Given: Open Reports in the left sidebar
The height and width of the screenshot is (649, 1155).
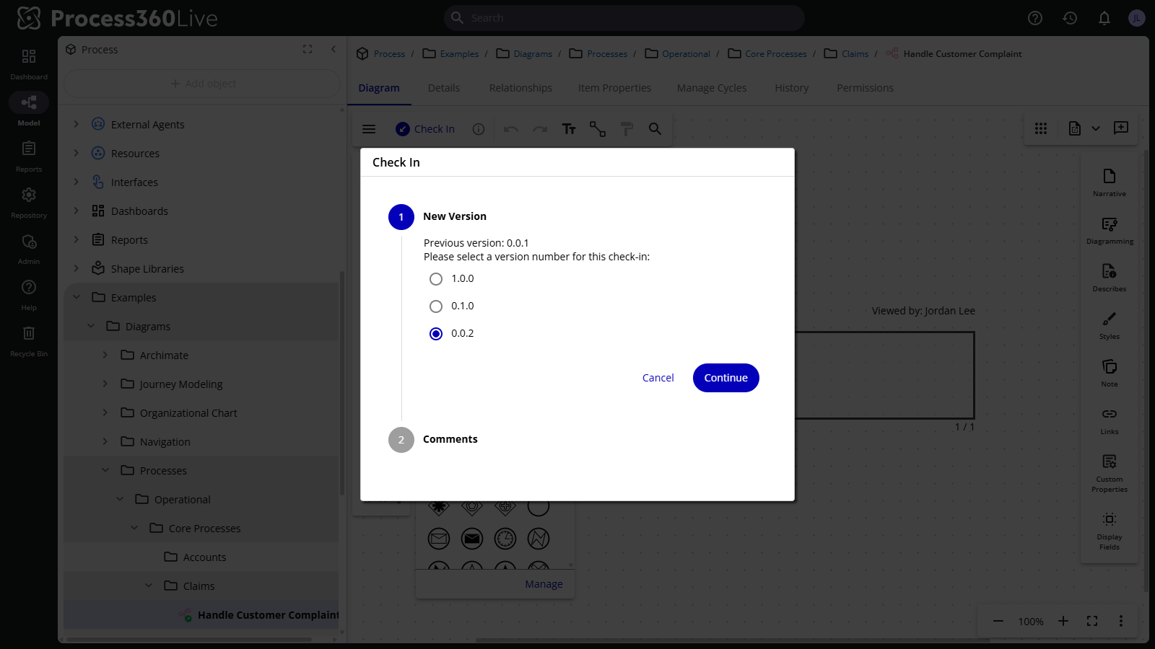Looking at the screenshot, I should 29,156.
